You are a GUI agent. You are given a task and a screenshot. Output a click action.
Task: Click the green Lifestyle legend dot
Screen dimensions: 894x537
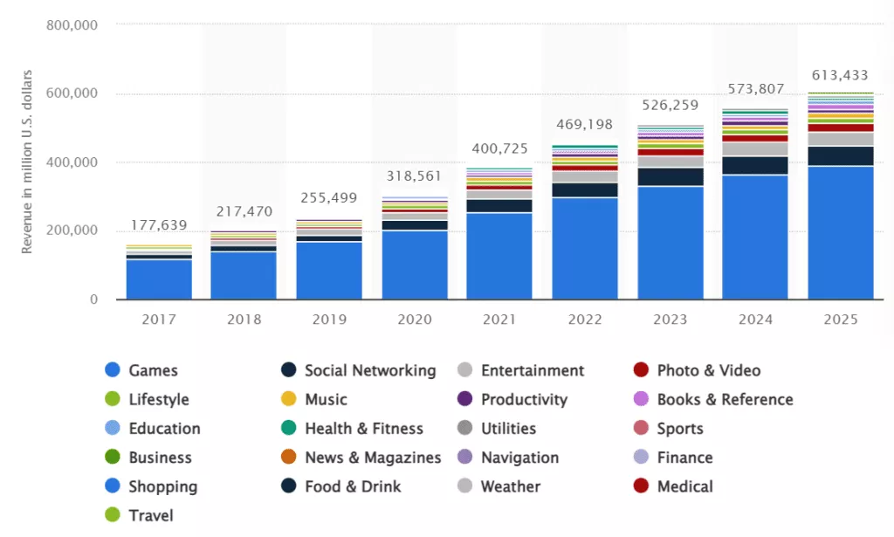pyautogui.click(x=113, y=399)
